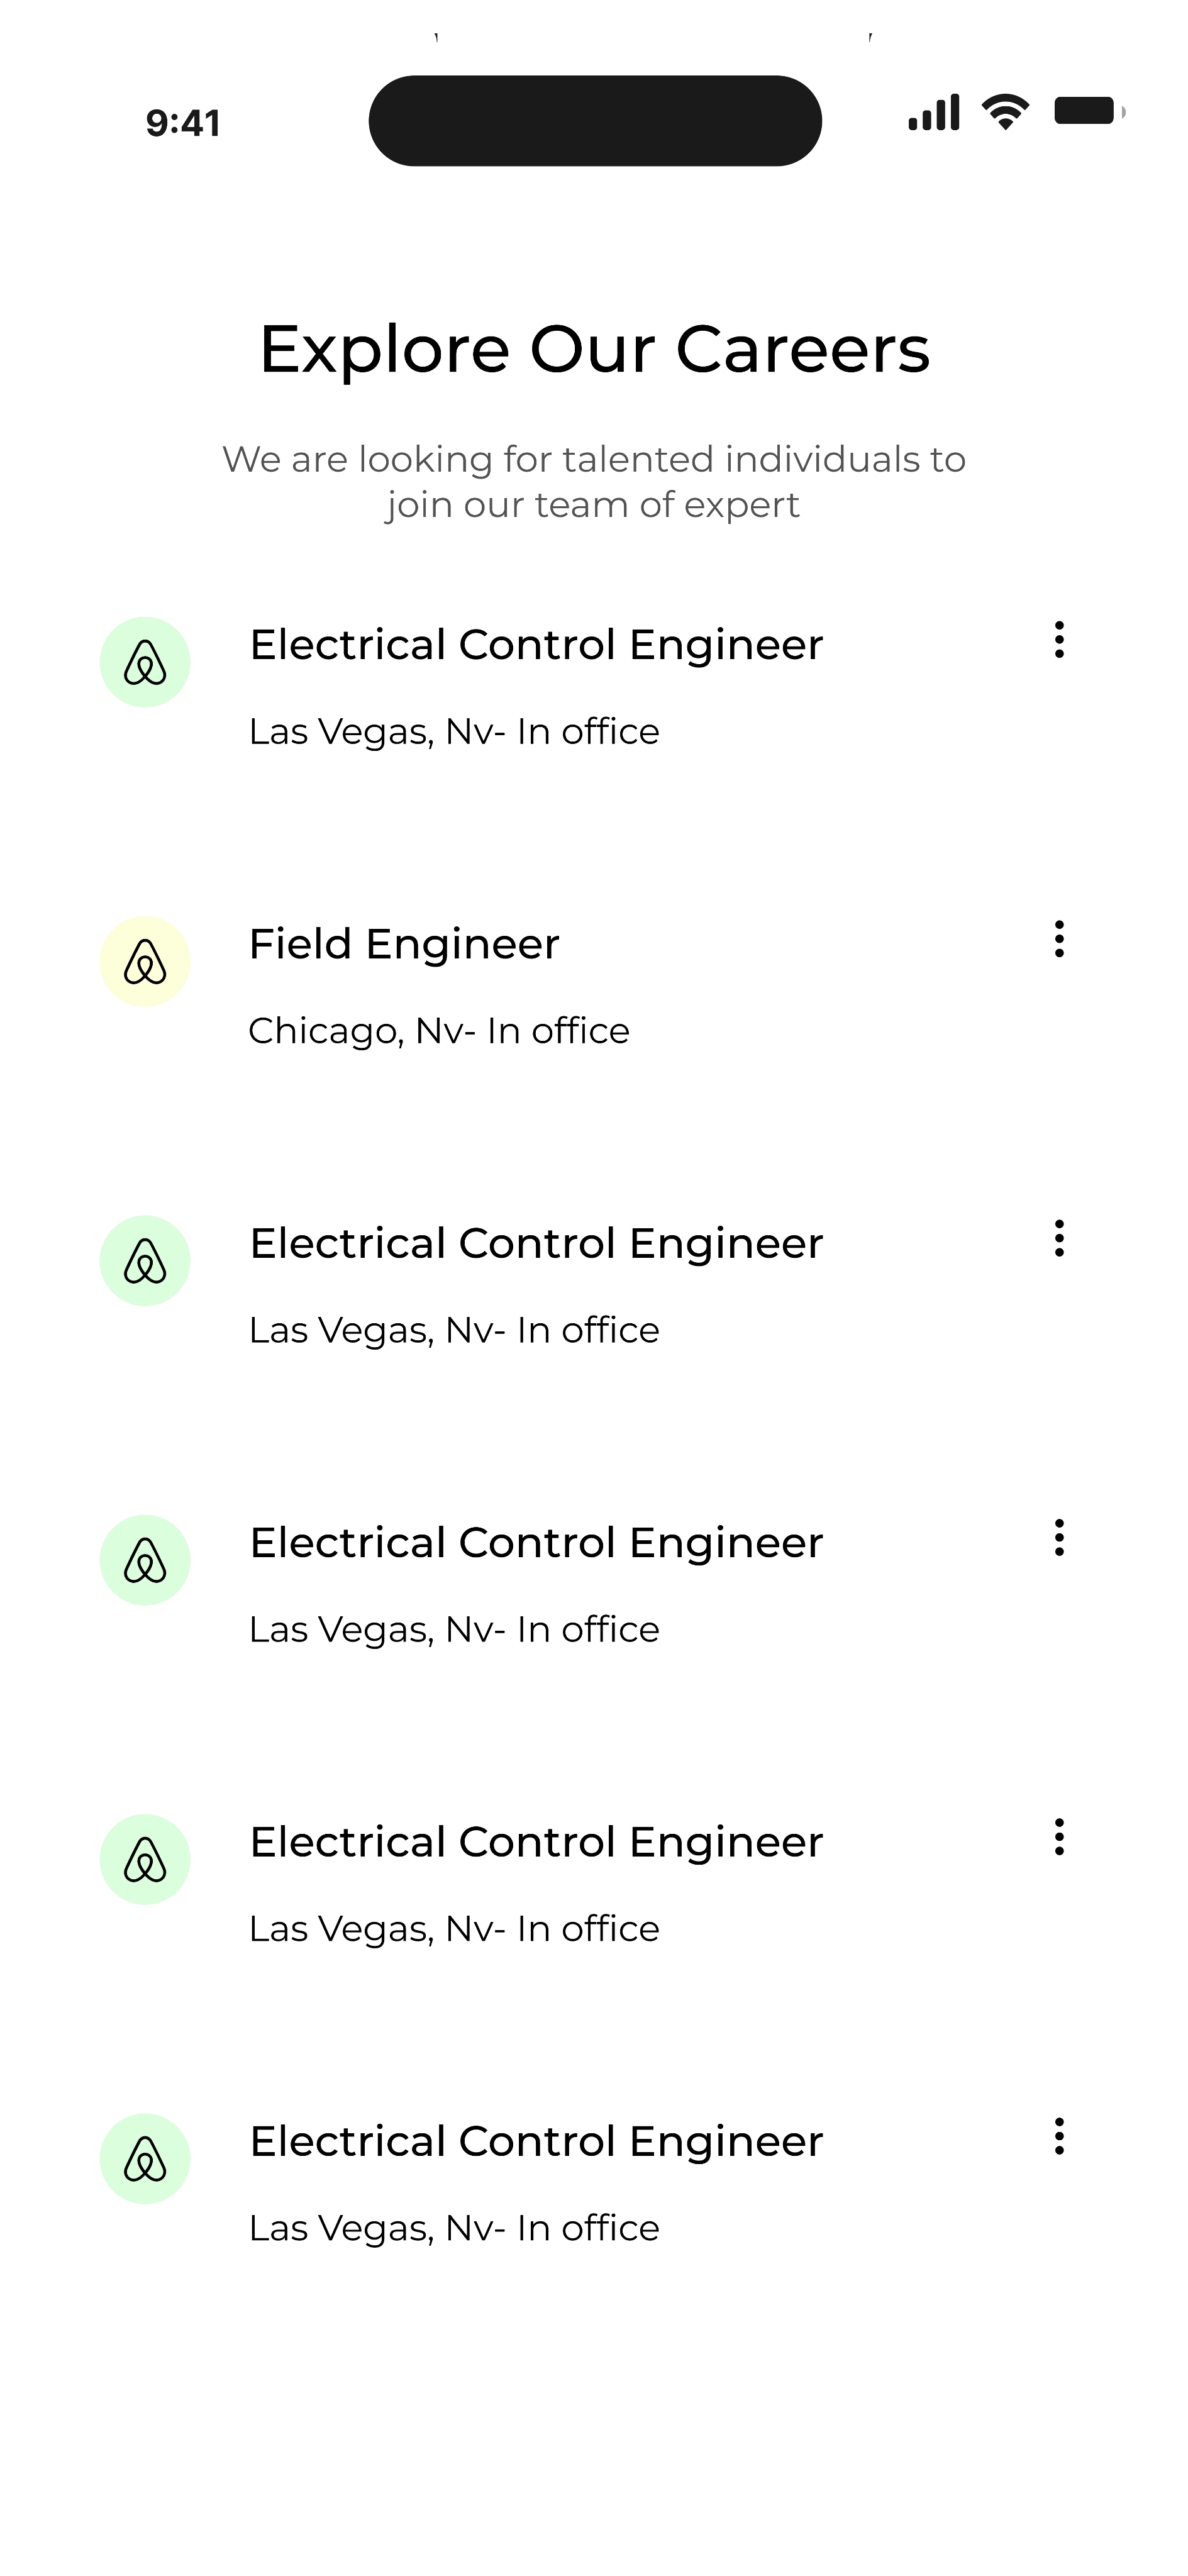This screenshot has height=2576, width=1188.
Task: Open three-dot menu for first Electrical Control Engineer
Action: (x=1059, y=640)
